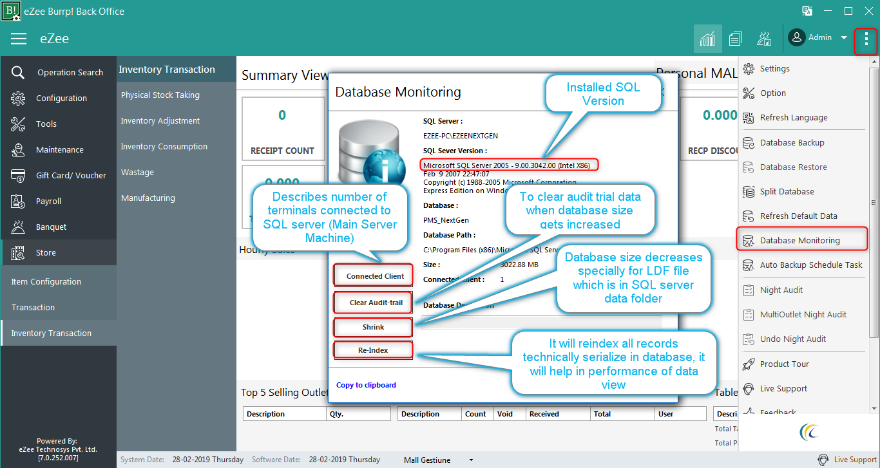Click the Night Audit calendar icon
This screenshot has height=468, width=880.
(x=749, y=290)
